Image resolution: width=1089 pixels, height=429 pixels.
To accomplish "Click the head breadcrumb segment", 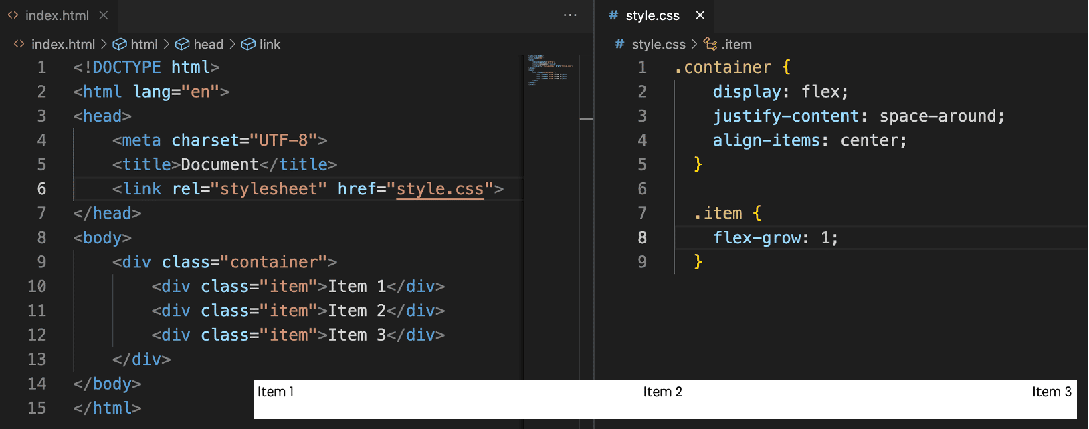I will [x=208, y=44].
